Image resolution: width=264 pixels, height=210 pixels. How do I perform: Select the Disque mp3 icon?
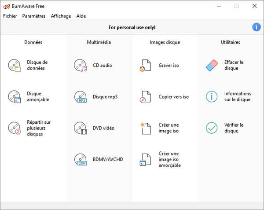pos(81,97)
